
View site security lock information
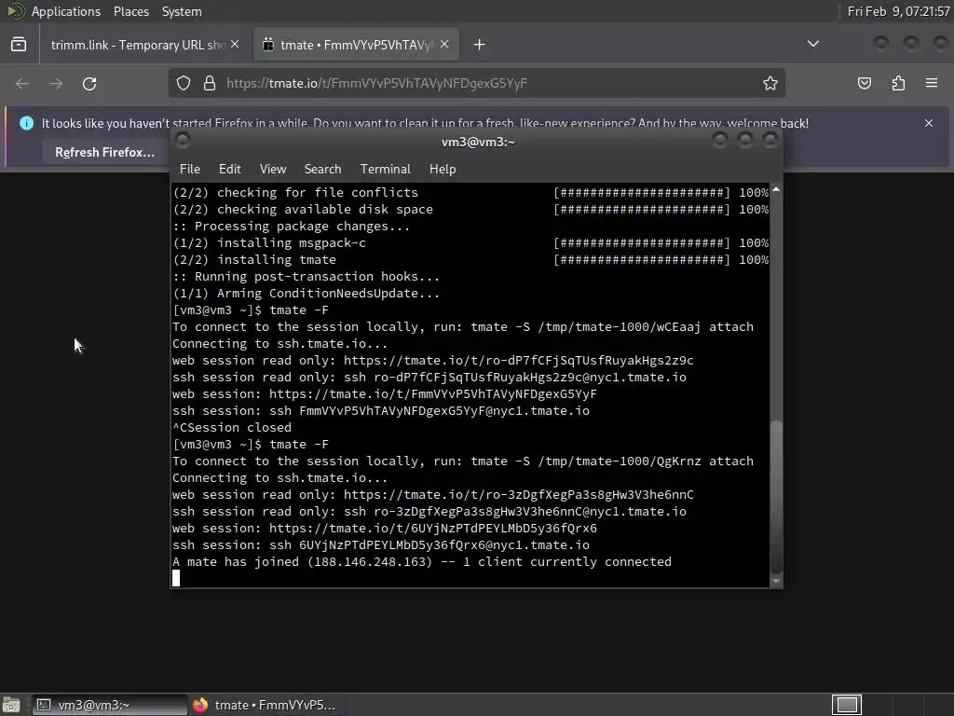(x=210, y=83)
